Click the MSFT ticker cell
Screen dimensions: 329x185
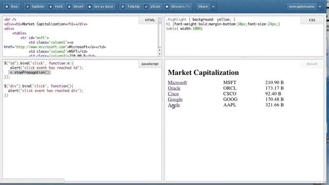point(230,82)
